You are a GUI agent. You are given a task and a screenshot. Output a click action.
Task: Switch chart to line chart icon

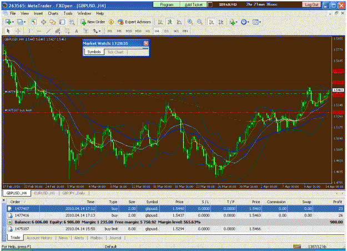179,22
